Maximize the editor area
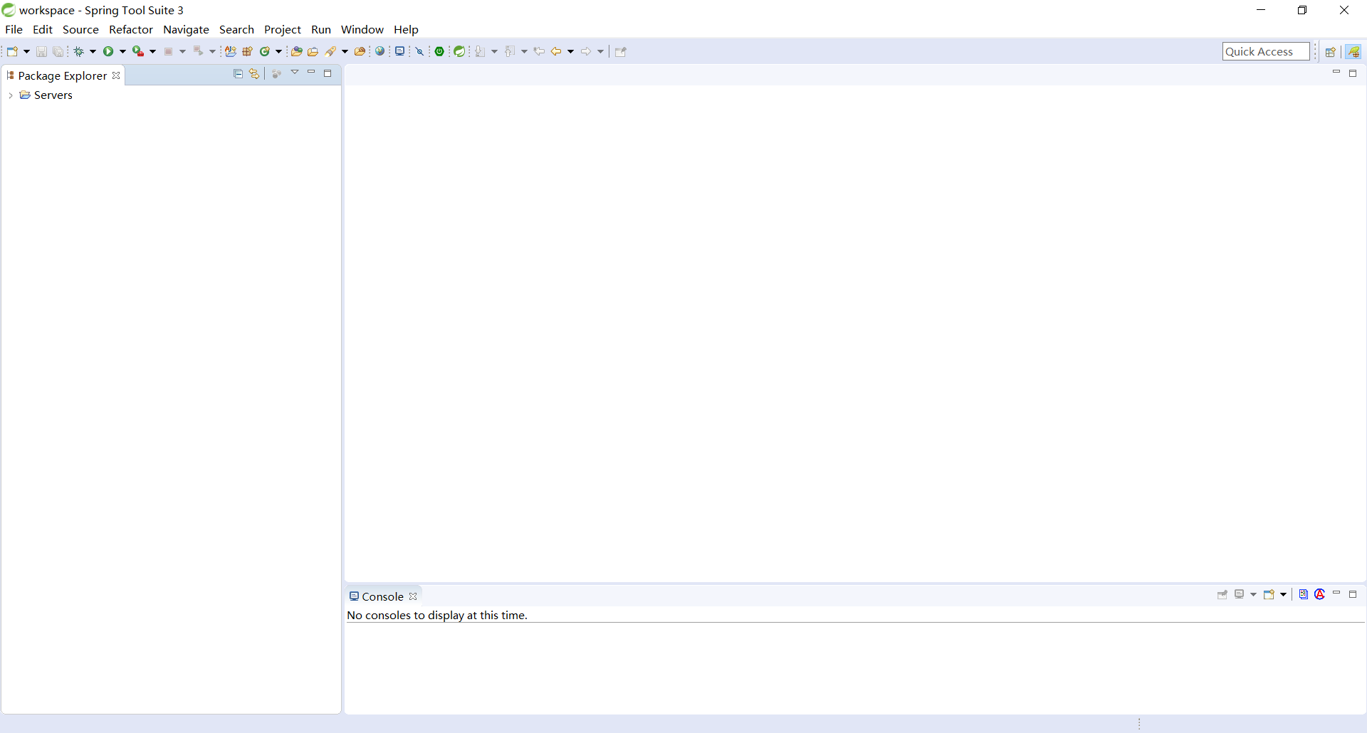1367x733 pixels. [1353, 73]
